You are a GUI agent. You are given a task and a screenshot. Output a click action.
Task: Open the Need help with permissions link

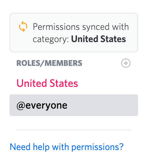[x=67, y=147]
